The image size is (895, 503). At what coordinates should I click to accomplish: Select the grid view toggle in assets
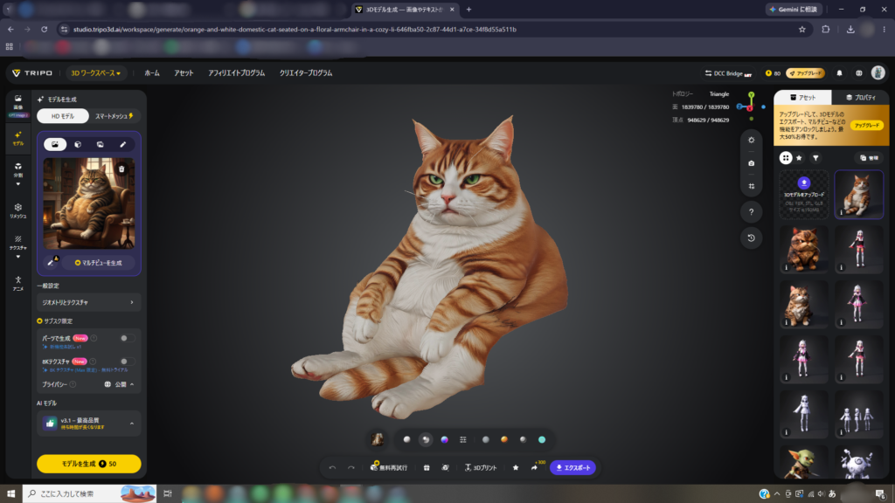(x=786, y=158)
